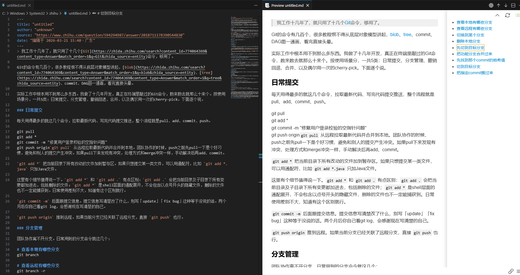Screen dimensions: 520x275
Task: Click the green outline list icon
Action: 518,15
